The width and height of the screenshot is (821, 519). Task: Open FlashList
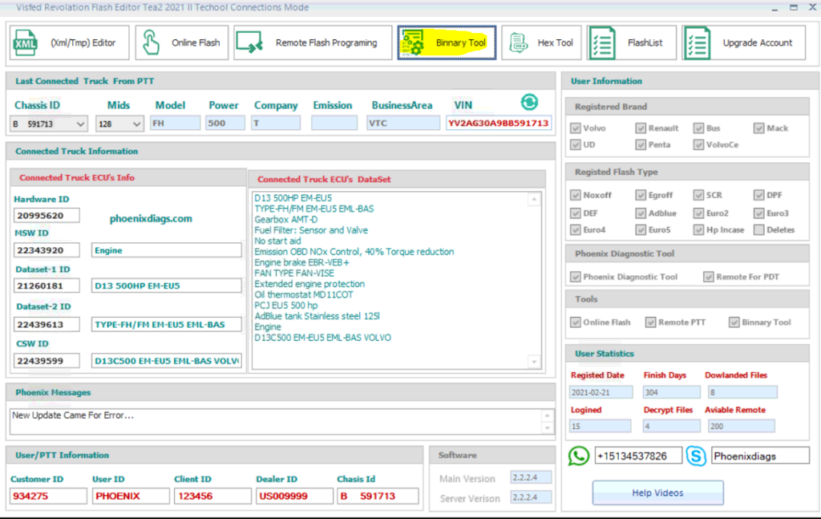(x=632, y=43)
